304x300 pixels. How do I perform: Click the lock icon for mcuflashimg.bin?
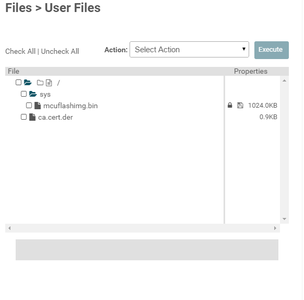(230, 105)
